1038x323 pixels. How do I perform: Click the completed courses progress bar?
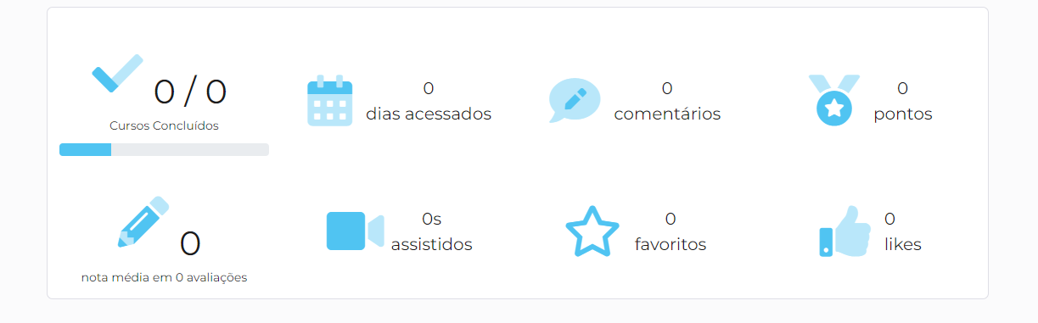164,150
